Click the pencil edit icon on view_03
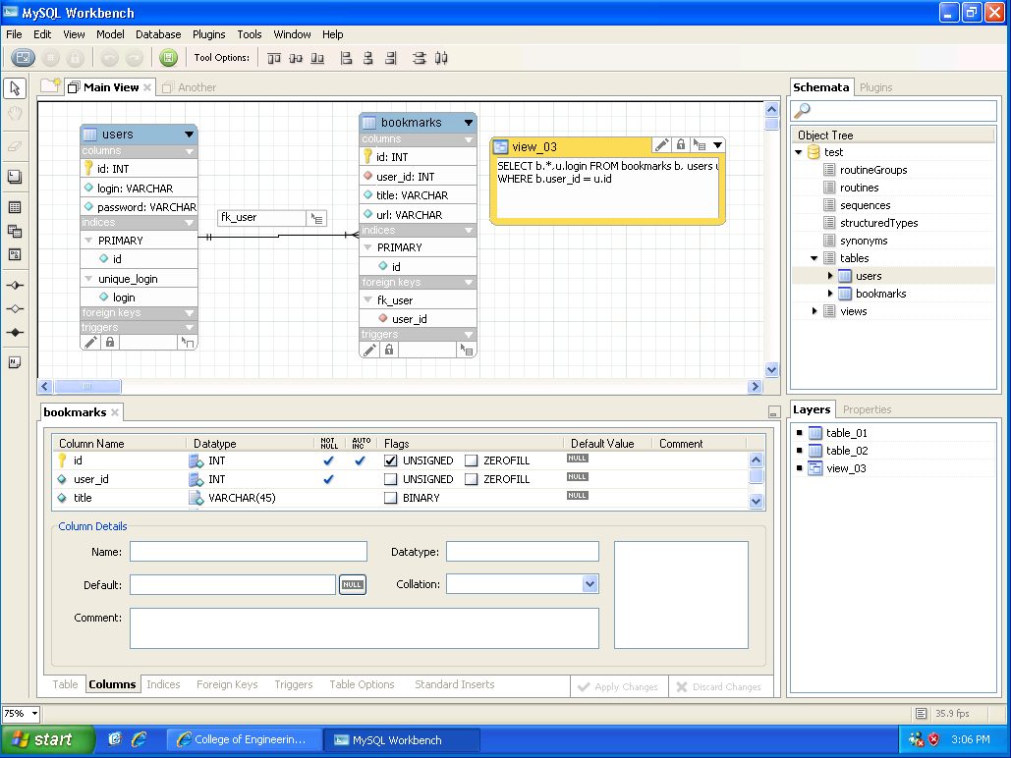The height and width of the screenshot is (758, 1011). point(661,145)
